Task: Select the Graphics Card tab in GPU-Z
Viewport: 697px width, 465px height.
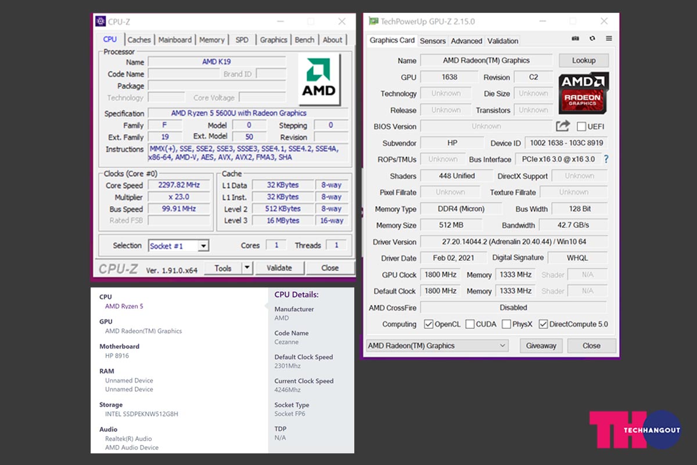Action: tap(392, 40)
